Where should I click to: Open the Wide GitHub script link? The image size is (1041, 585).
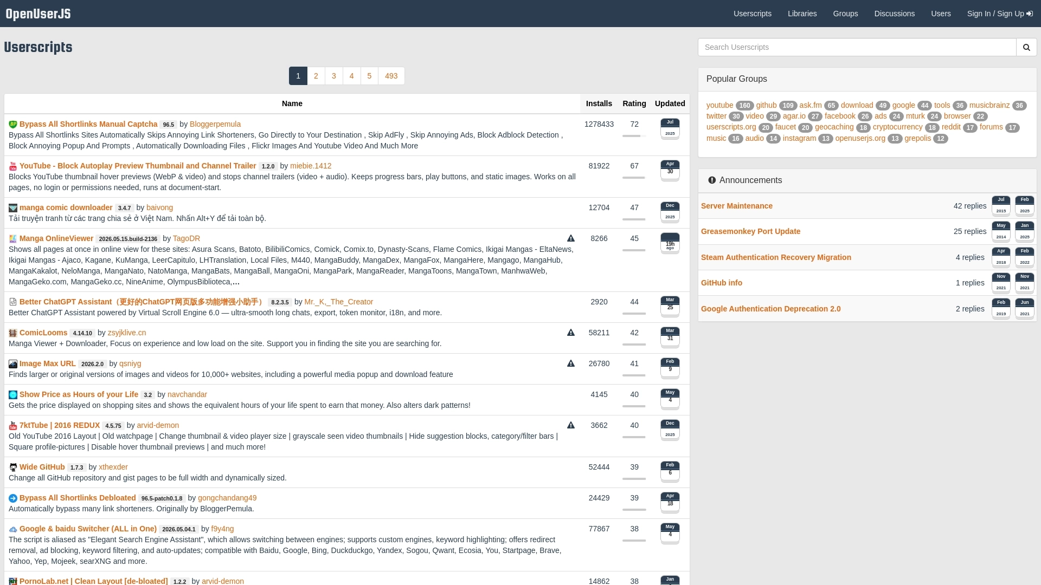click(42, 467)
